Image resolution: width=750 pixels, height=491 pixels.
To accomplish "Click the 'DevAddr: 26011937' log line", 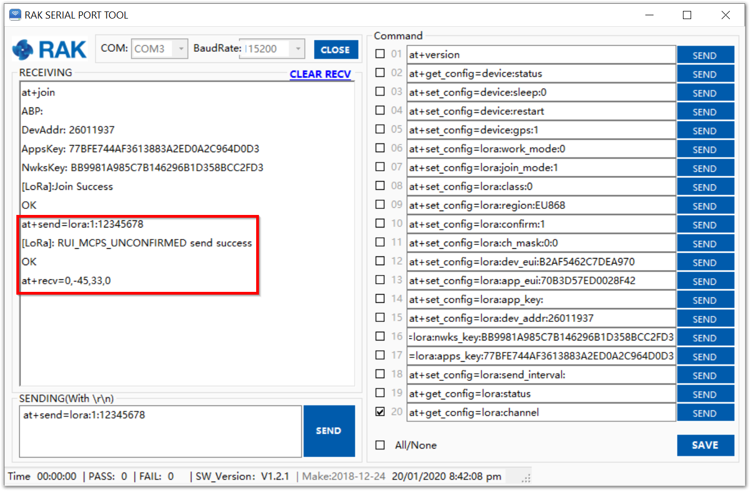I will (x=68, y=130).
